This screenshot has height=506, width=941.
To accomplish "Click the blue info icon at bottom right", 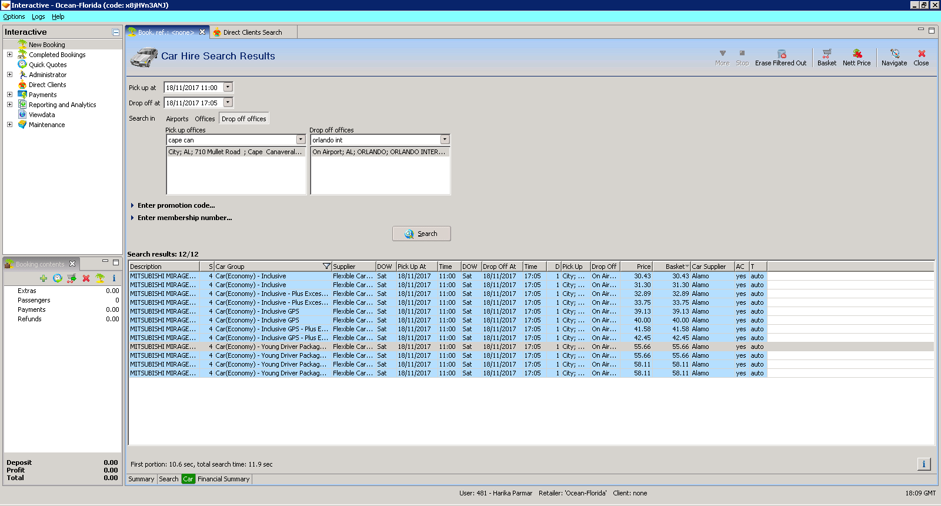I will click(x=923, y=464).
